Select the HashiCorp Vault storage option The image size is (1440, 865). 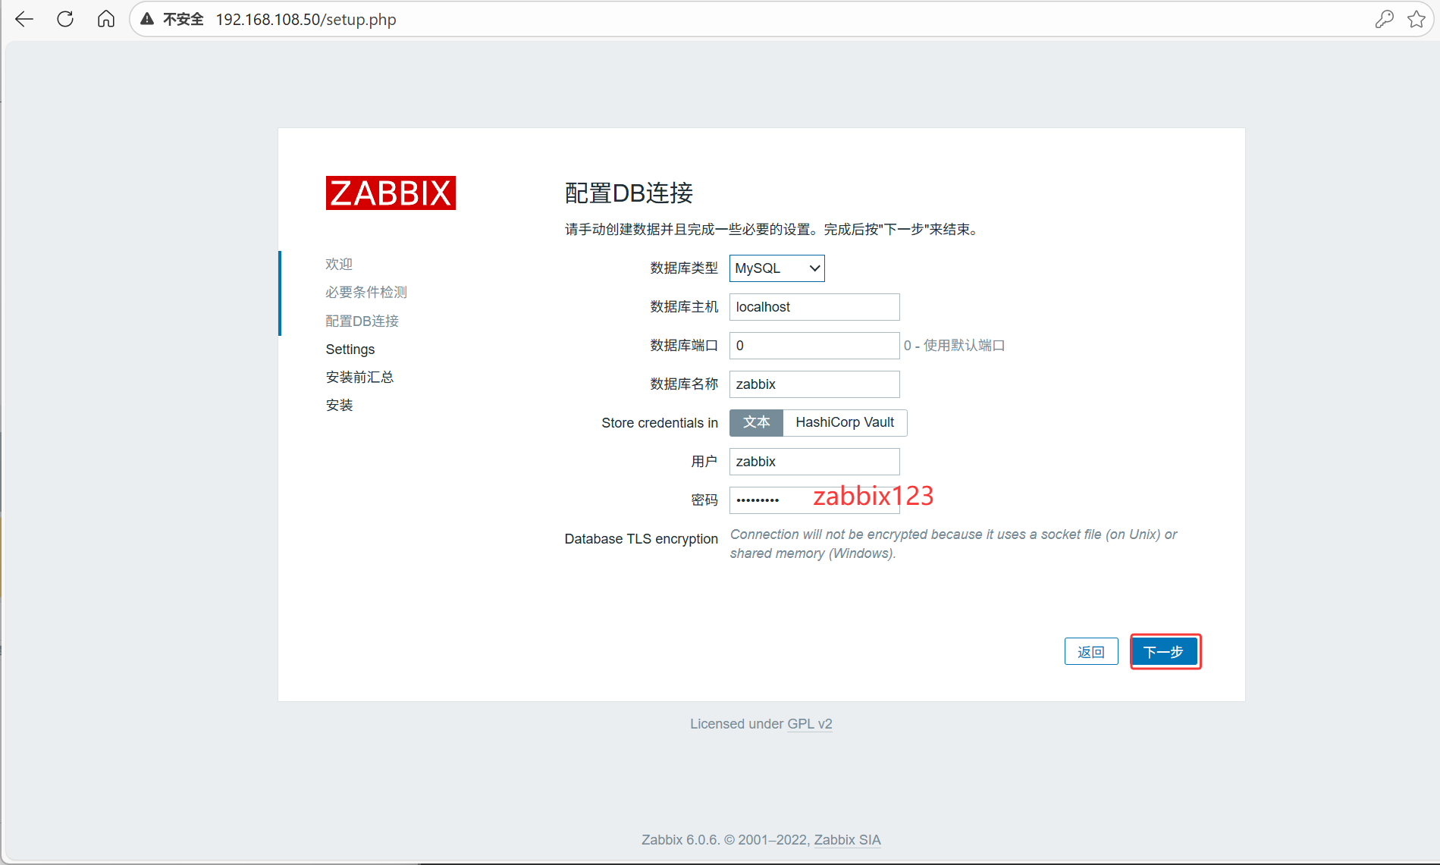tap(845, 422)
